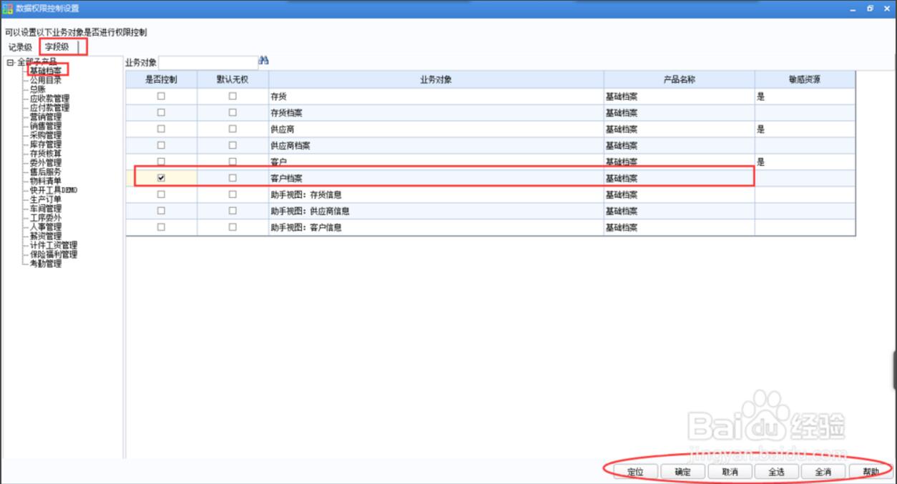897x484 pixels.
Task: Check 默认无权 for 供应商 row
Action: [232, 129]
